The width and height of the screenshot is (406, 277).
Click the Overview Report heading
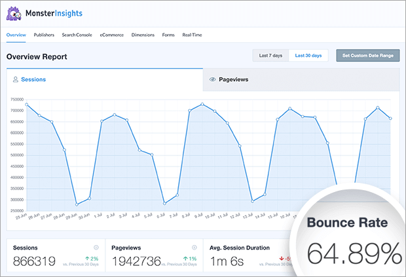(x=37, y=57)
